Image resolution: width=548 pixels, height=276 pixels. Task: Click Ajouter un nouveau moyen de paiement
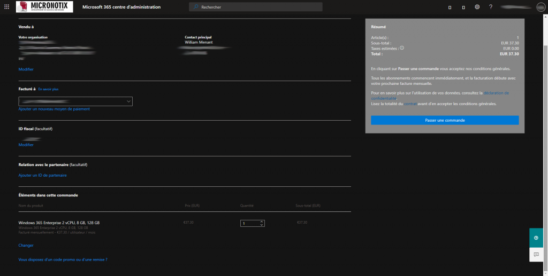(x=54, y=109)
